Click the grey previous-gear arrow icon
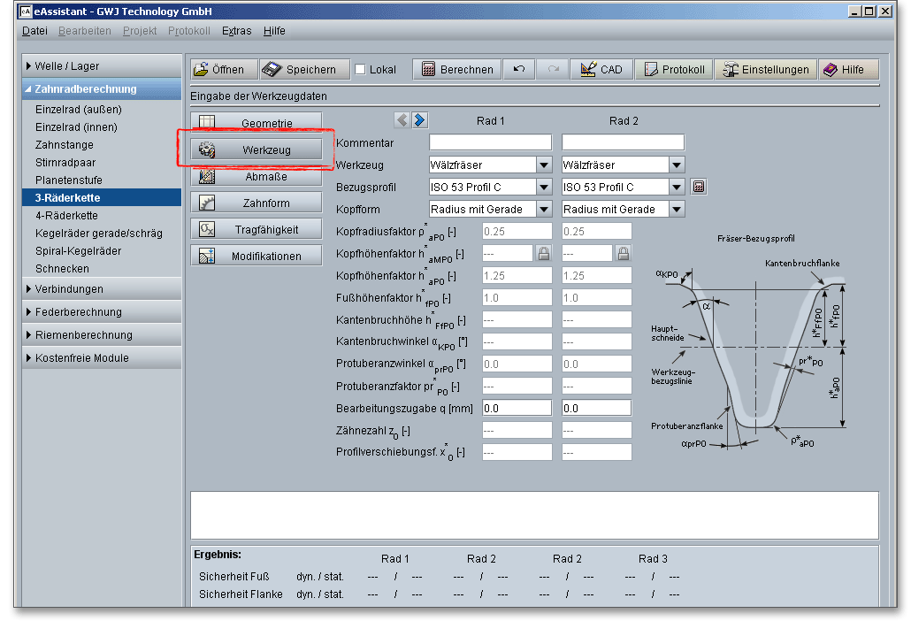The image size is (911, 621). click(x=402, y=120)
